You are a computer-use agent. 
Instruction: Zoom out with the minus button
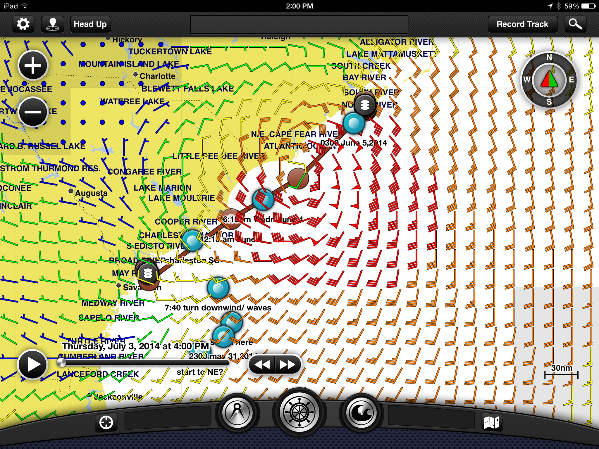tap(33, 112)
